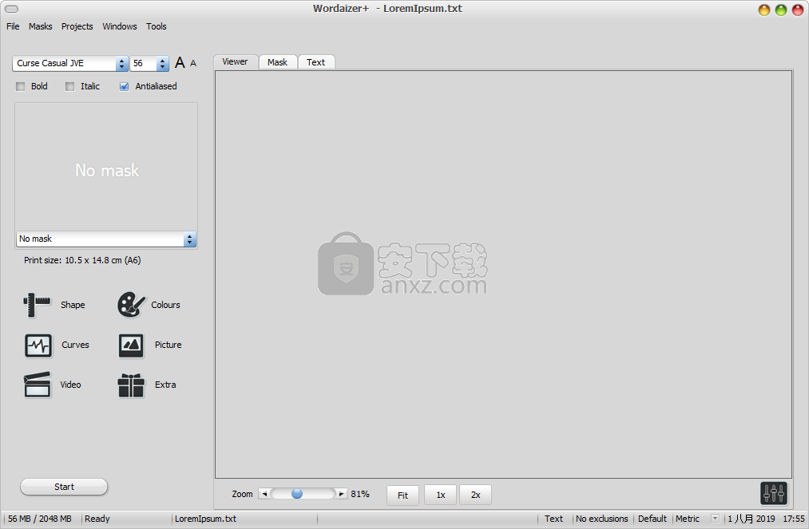The image size is (809, 529).
Task: Open the Masks menu
Action: click(x=40, y=26)
